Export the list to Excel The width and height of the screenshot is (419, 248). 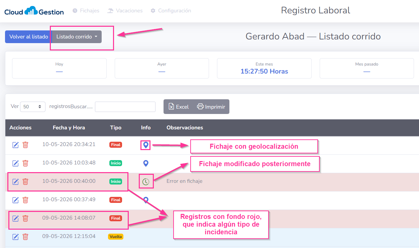coord(179,107)
